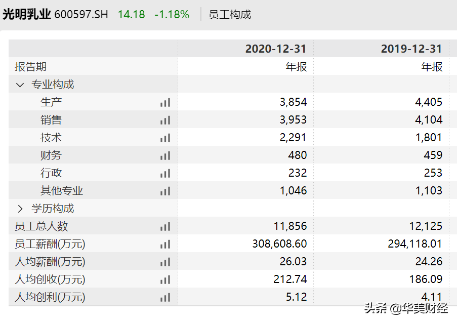The image size is (457, 323).
Task: Click the 员工薪酬(万元) row label
Action: click(x=50, y=244)
